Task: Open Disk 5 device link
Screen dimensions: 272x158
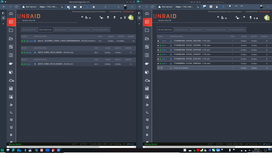Action: (x=164, y=63)
